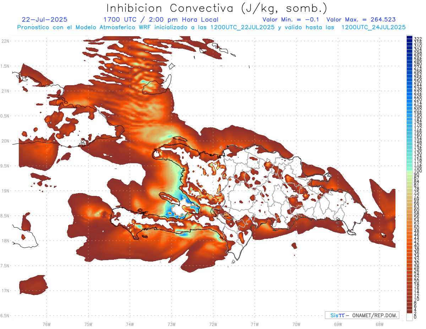The width and height of the screenshot is (426, 329).
Task: Click the 68W longitude axis label
Action: click(379, 324)
